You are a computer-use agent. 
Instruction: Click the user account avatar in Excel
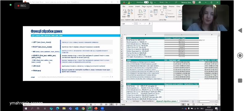pos(194,2)
